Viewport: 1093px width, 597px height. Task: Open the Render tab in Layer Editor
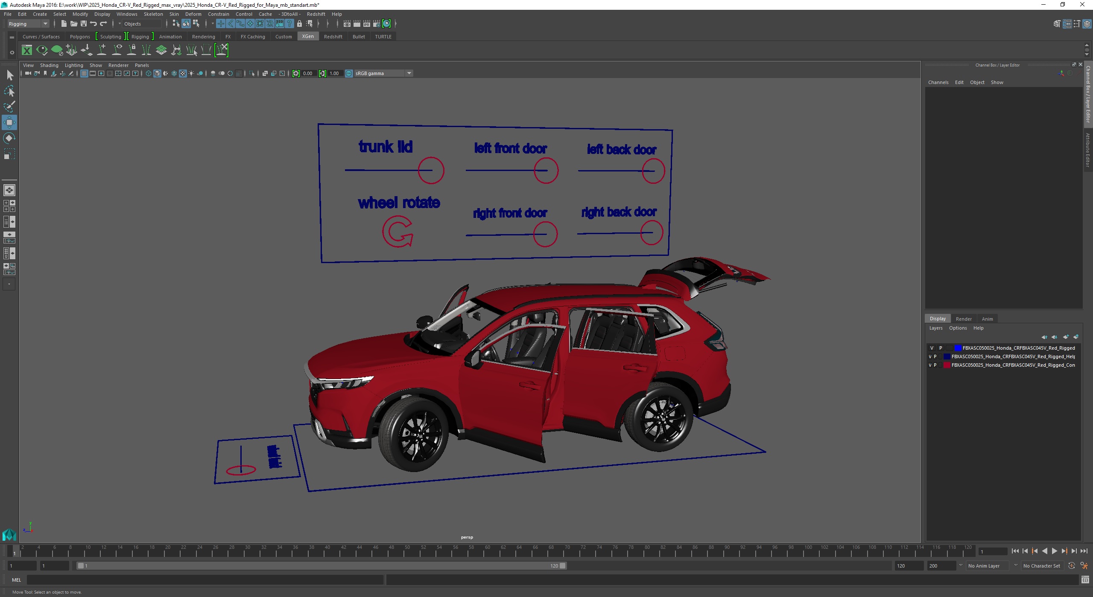point(964,319)
